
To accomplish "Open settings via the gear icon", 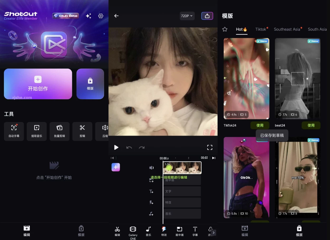I will click(101, 16).
